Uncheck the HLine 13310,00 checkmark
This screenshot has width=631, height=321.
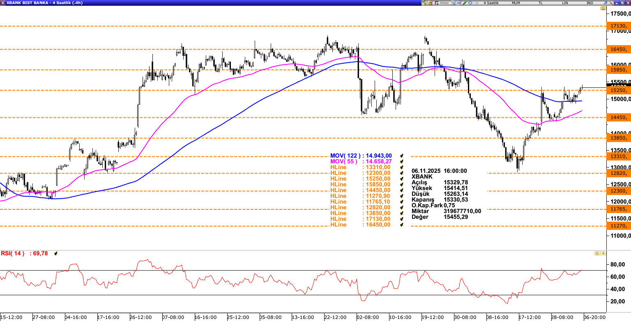401,167
